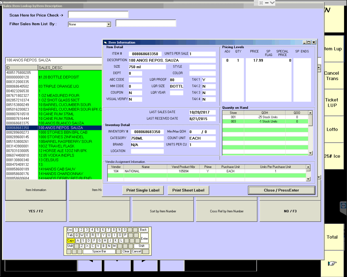Select row 10 CANE RUM 750ML
This screenshot has height=277, width=347.
point(54,118)
